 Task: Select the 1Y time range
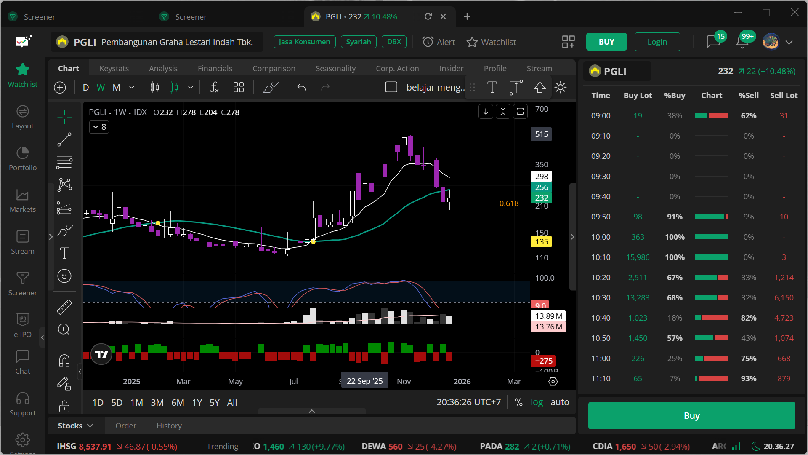point(197,402)
